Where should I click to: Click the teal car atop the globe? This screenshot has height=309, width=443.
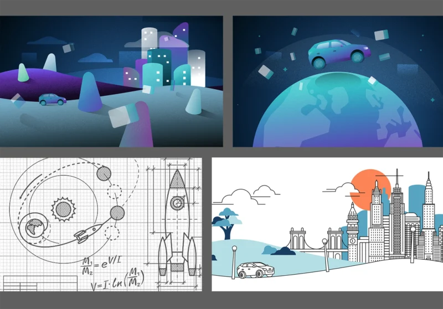338,53
